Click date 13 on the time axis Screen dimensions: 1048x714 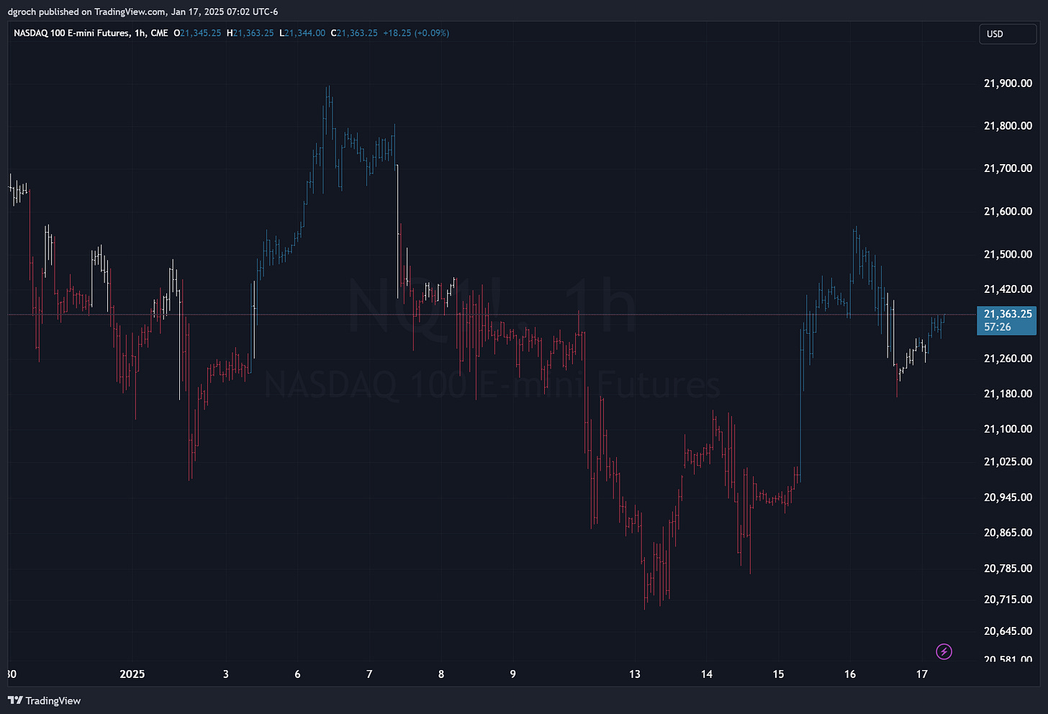tap(635, 674)
